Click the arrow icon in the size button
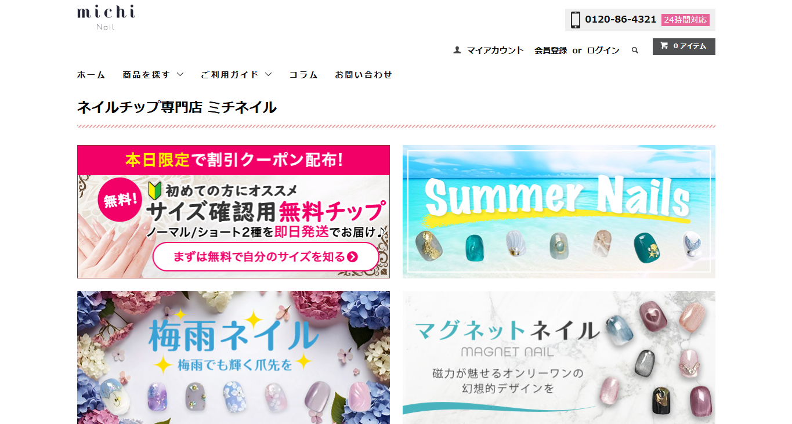Viewport: 792px width, 424px height. coord(352,257)
